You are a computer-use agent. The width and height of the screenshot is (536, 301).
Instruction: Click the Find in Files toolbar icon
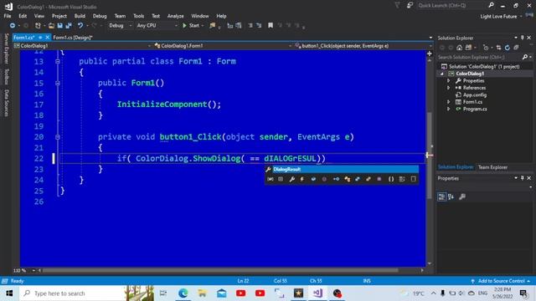[213, 26]
